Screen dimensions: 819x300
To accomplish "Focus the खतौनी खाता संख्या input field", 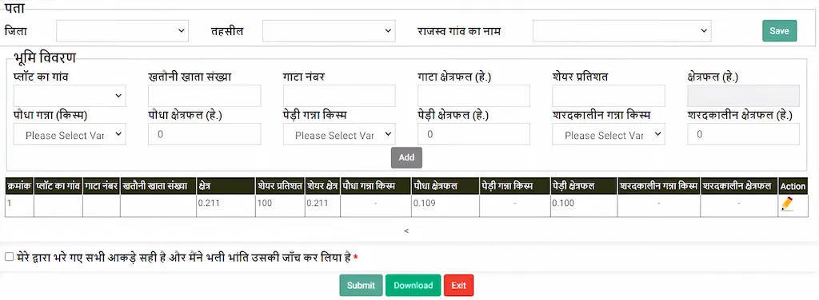I will click(x=204, y=96).
